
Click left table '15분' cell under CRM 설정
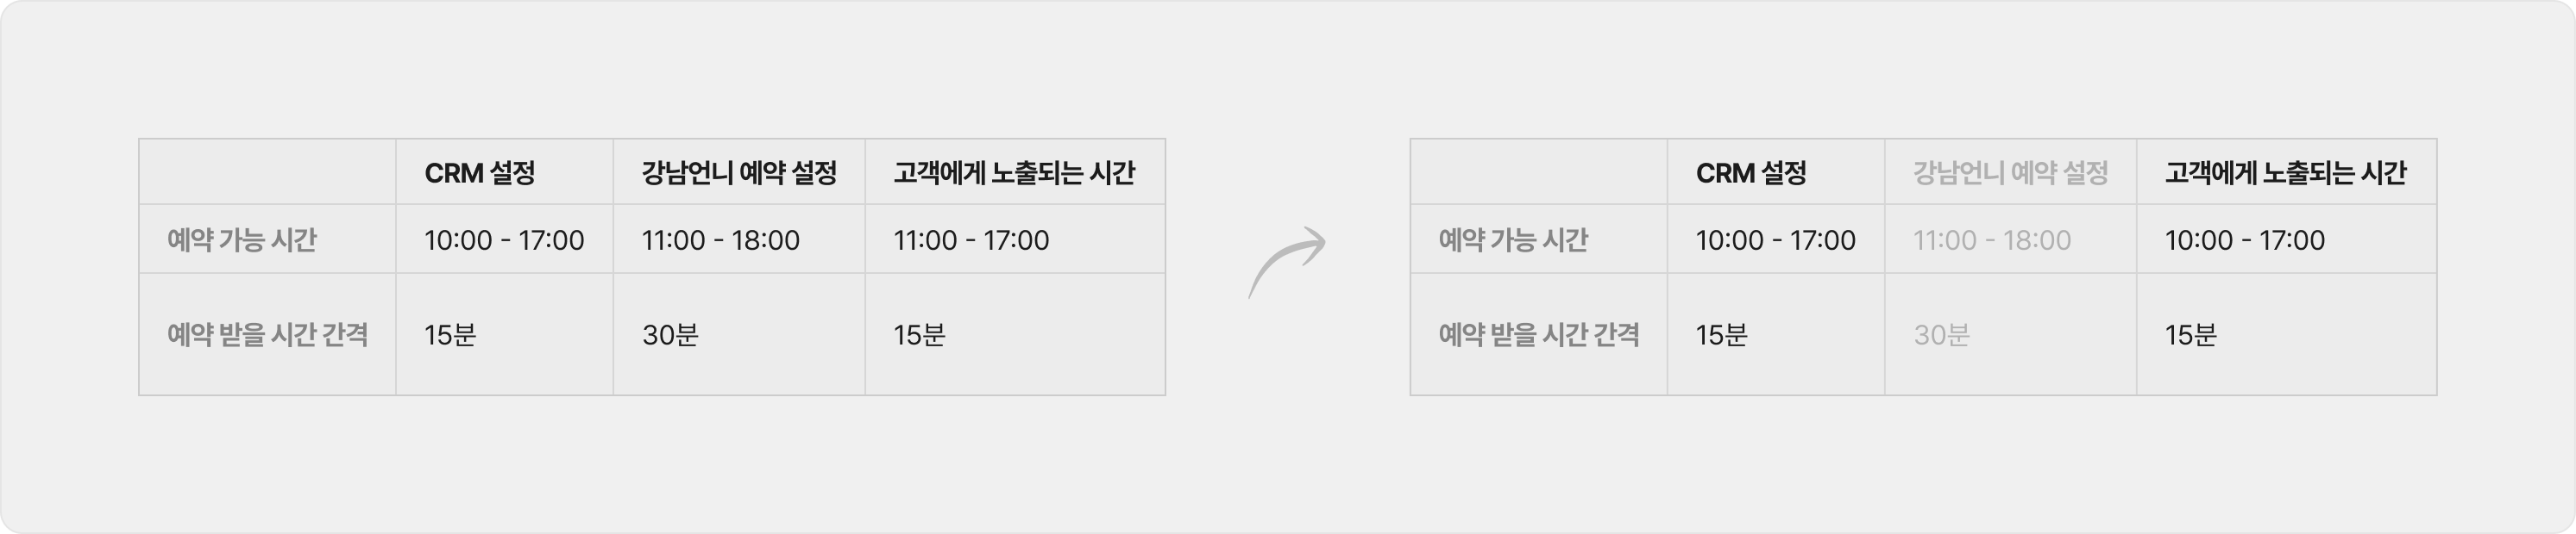tap(450, 335)
